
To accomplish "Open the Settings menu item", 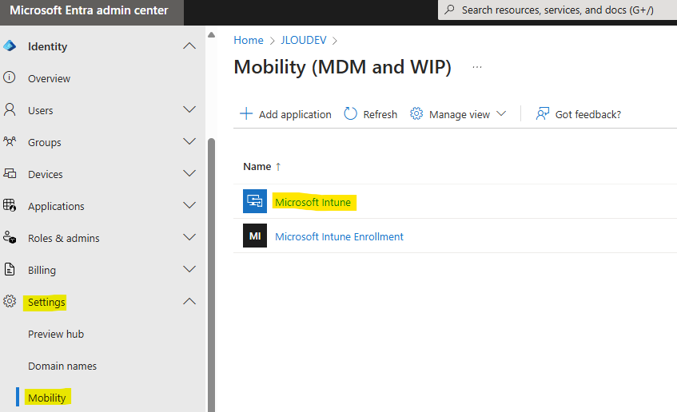I will point(46,302).
